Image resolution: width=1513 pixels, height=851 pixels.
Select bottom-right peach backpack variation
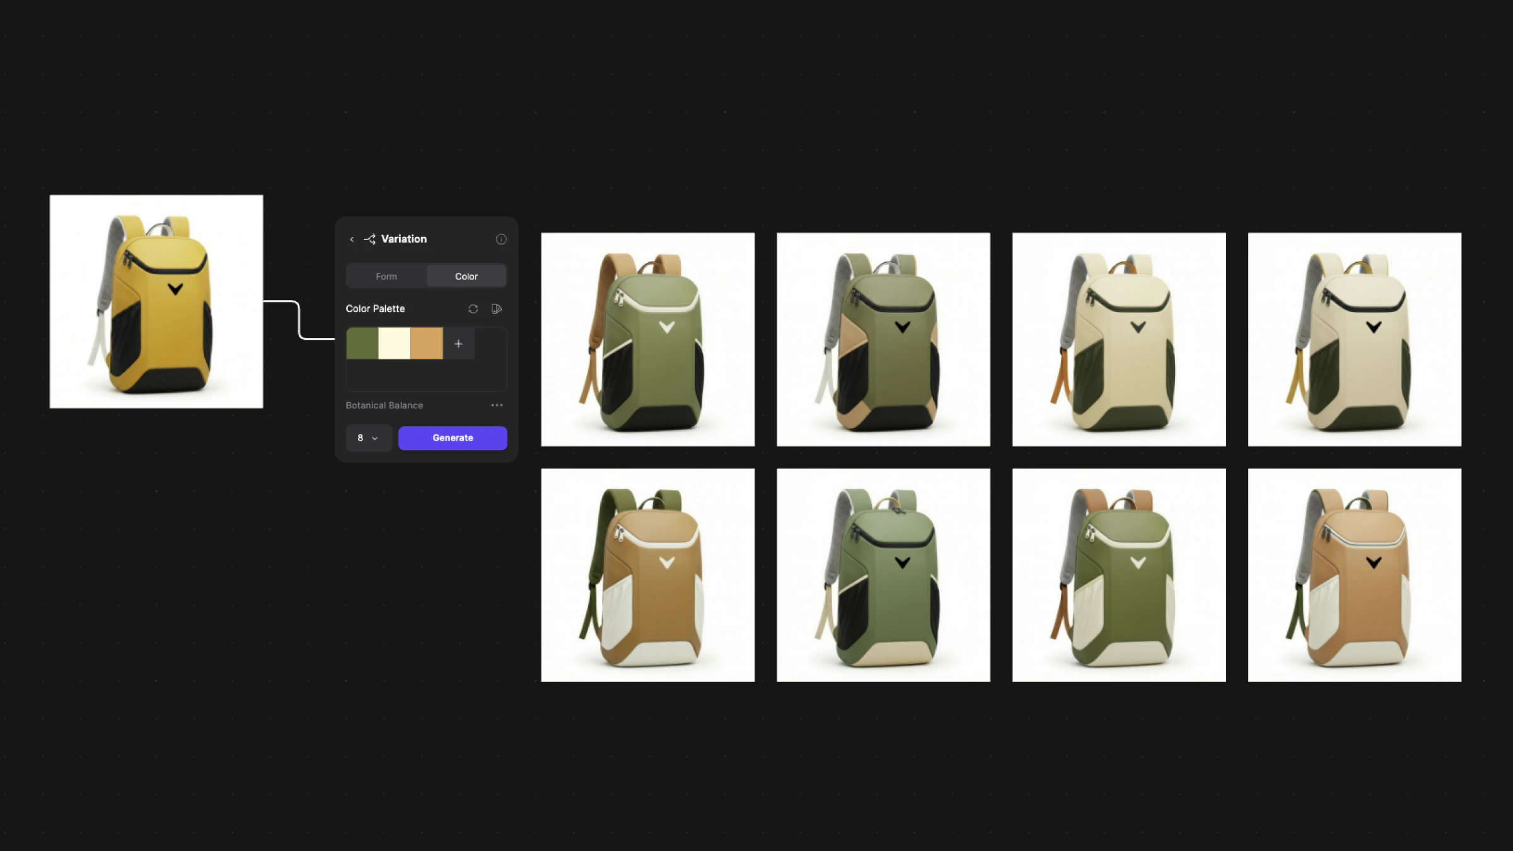click(1354, 575)
